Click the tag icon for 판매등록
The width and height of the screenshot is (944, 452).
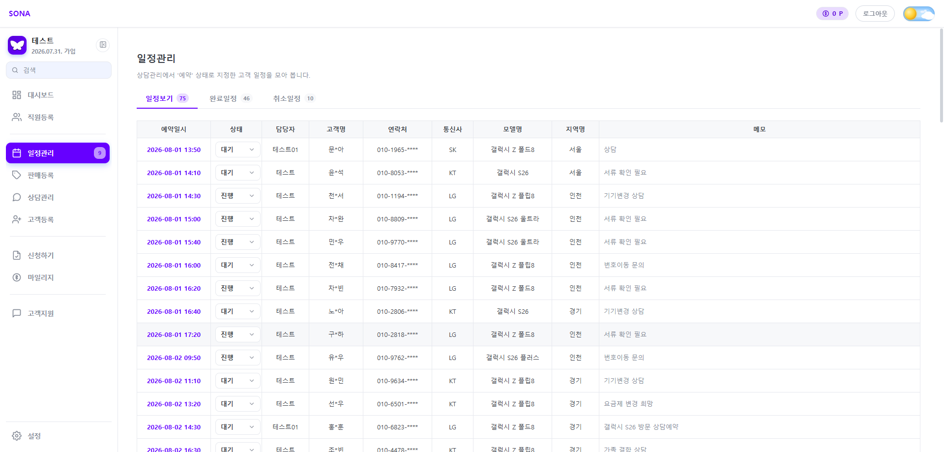17,175
